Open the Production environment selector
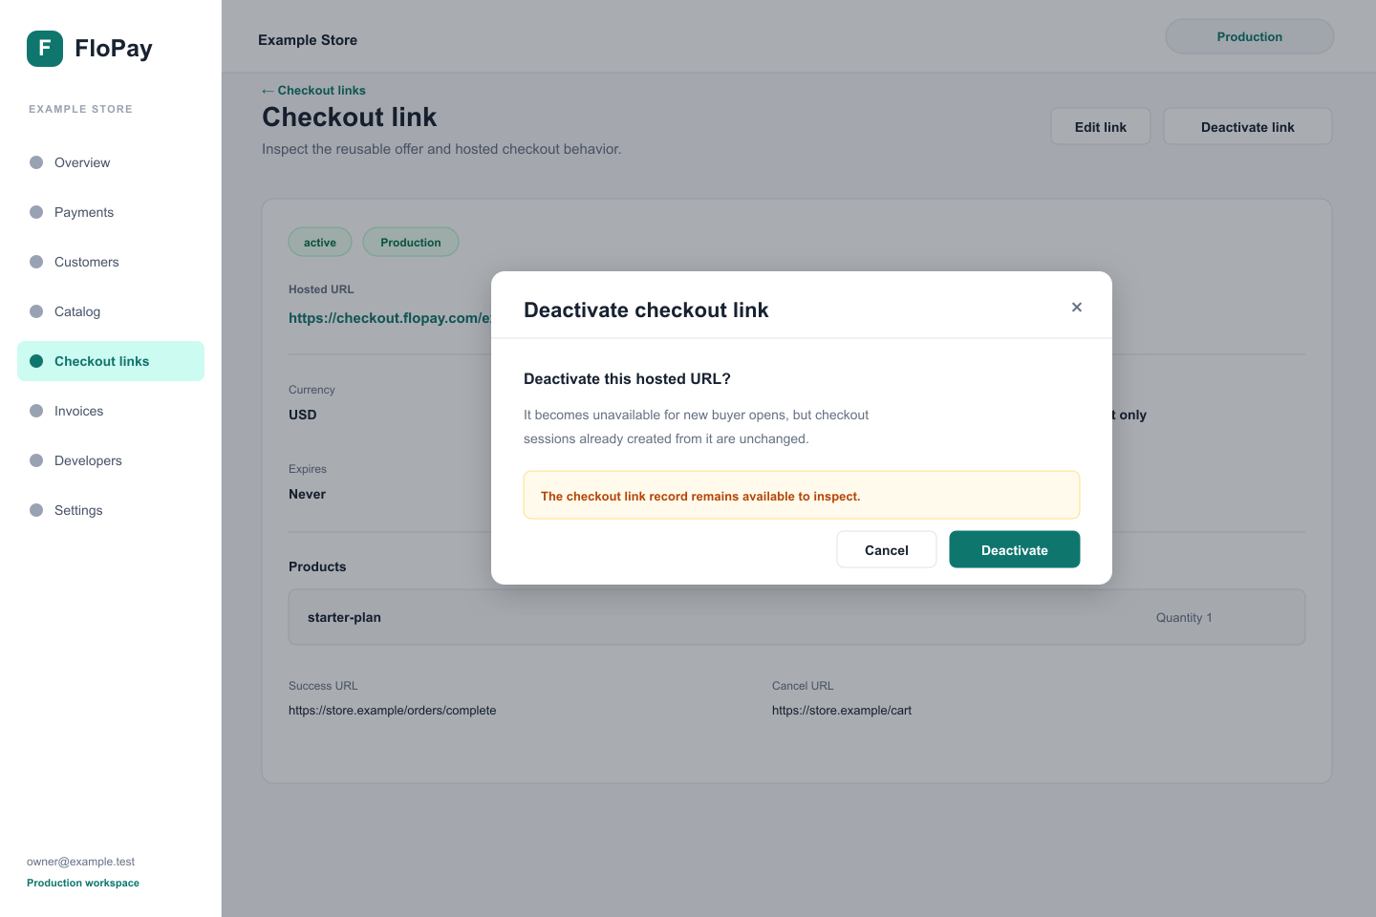Viewport: 1376px width, 917px height. tap(1250, 36)
